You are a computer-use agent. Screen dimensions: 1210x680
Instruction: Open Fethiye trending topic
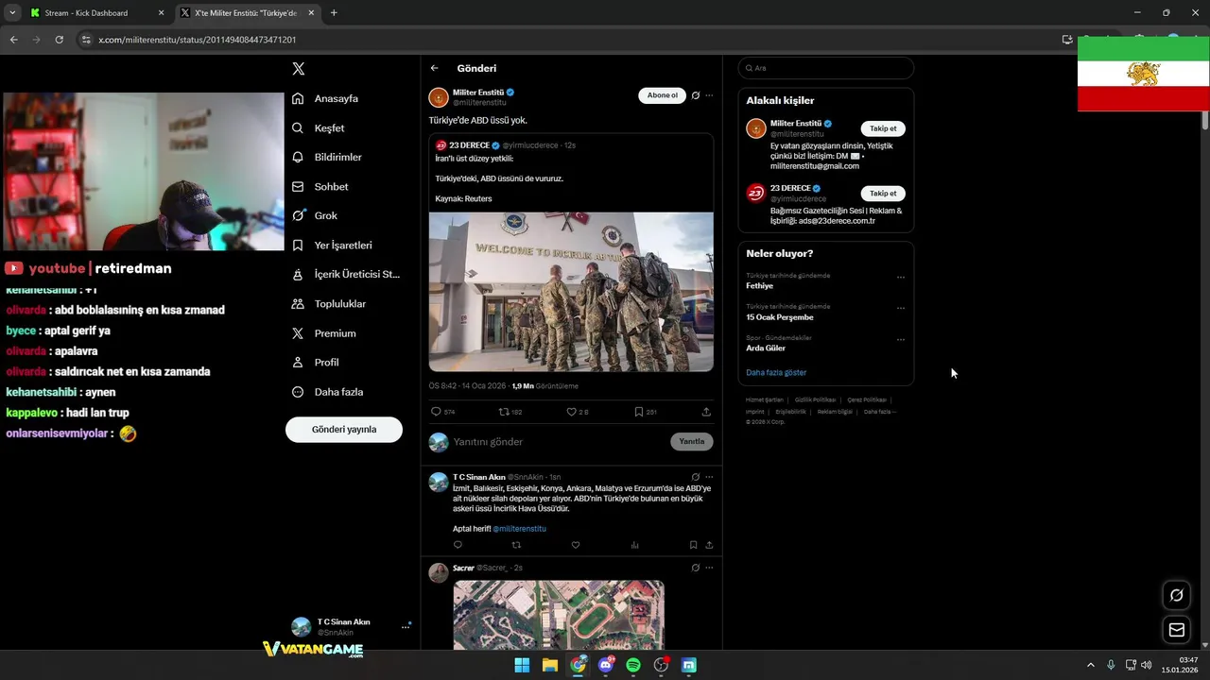tap(759, 285)
